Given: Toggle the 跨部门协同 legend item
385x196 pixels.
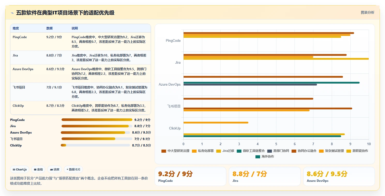Looking at the screenshot, I should [278, 151].
